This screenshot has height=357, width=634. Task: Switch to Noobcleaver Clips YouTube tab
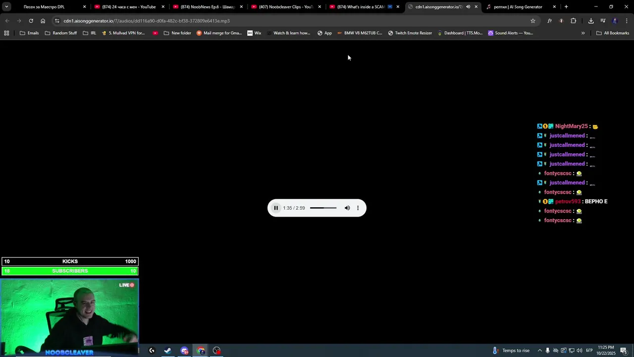tap(285, 7)
